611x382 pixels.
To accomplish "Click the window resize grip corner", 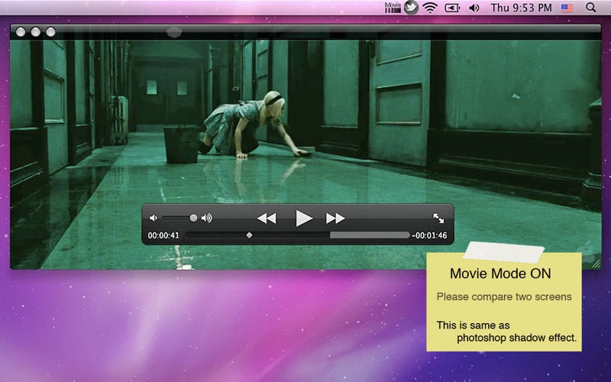I will (x=596, y=264).
